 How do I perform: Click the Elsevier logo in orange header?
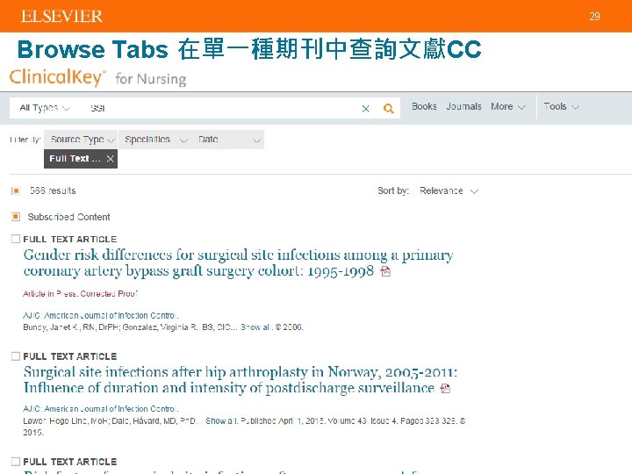pyautogui.click(x=61, y=16)
